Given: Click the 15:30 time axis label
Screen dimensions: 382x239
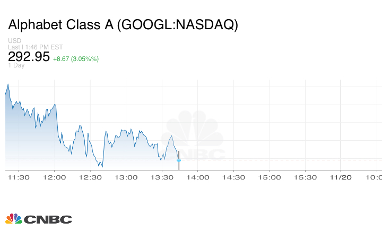Looking at the screenshot, I should [x=304, y=177].
